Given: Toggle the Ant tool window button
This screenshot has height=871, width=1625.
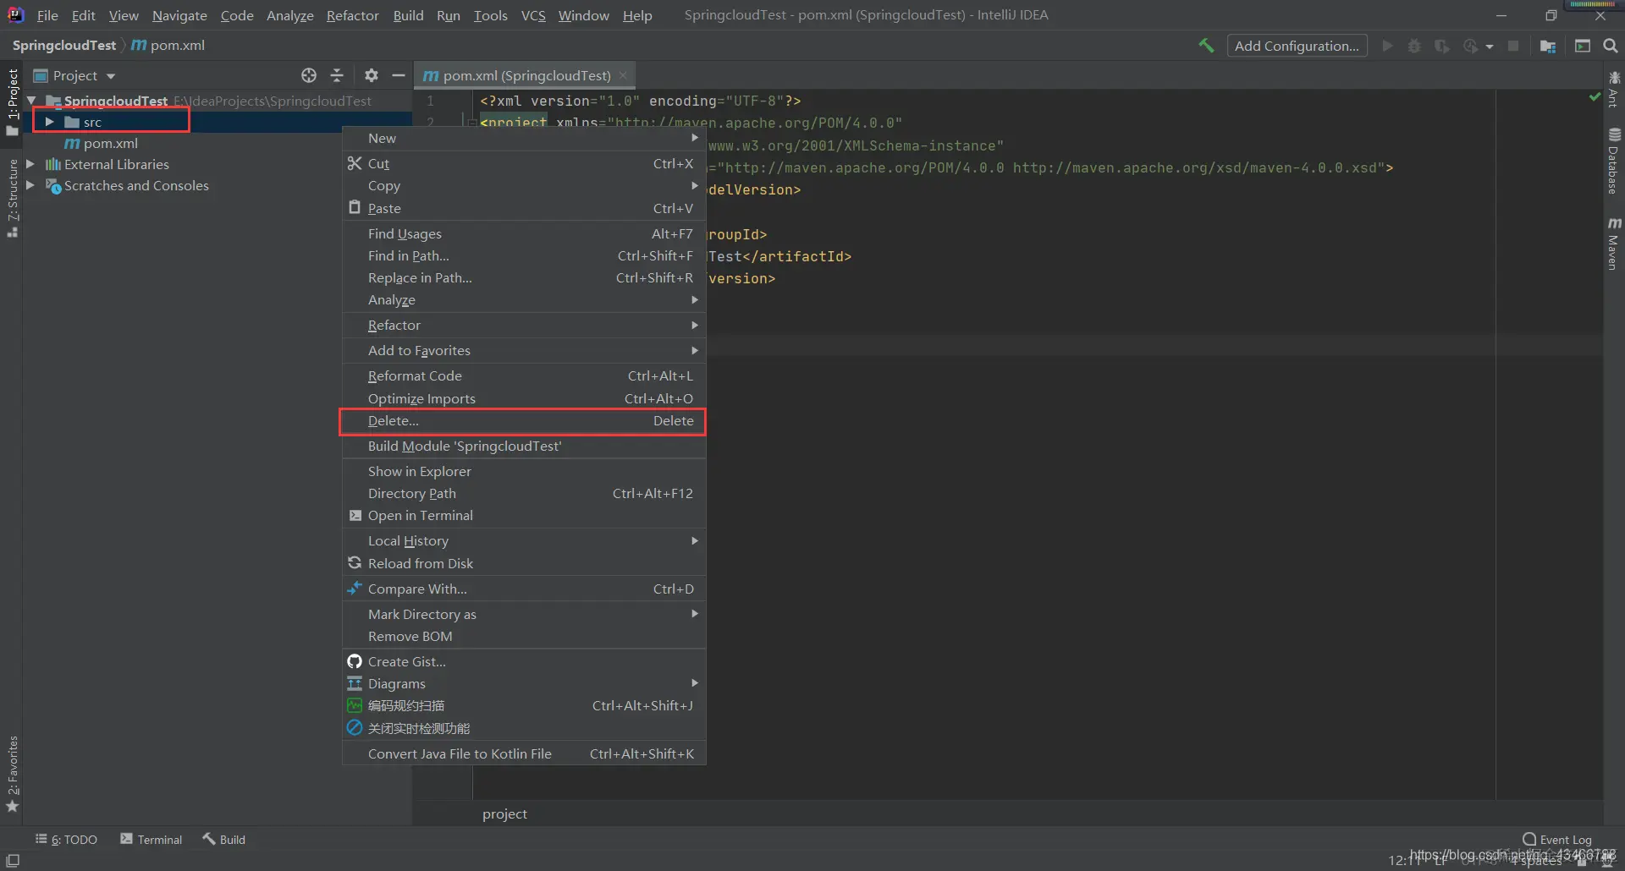Looking at the screenshot, I should point(1613,90).
